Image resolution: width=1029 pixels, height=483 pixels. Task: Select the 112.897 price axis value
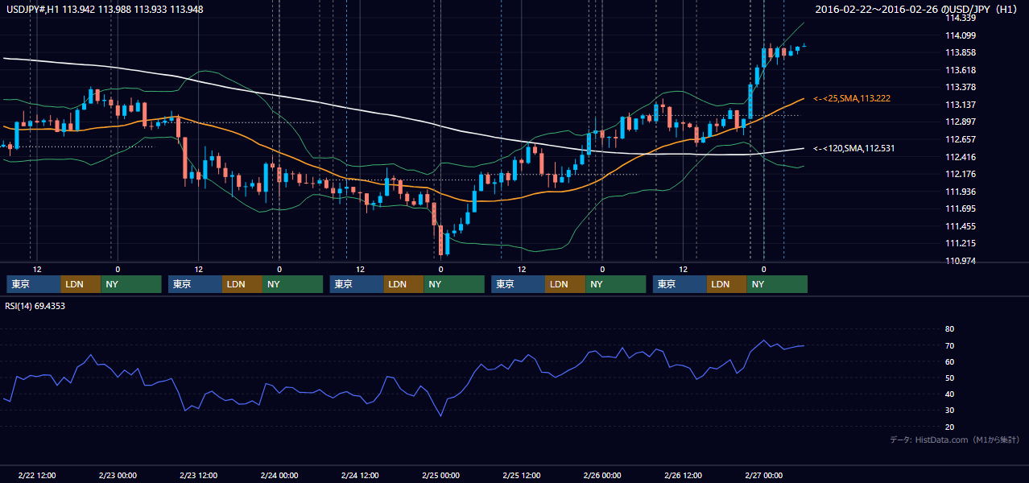[x=960, y=122]
